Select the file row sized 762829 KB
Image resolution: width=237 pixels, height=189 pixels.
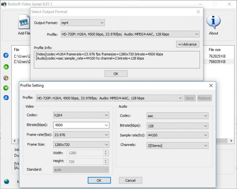tap(217, 56)
